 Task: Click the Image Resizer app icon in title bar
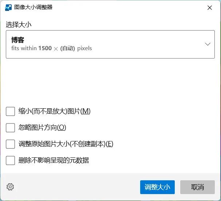pyautogui.click(x=8, y=8)
